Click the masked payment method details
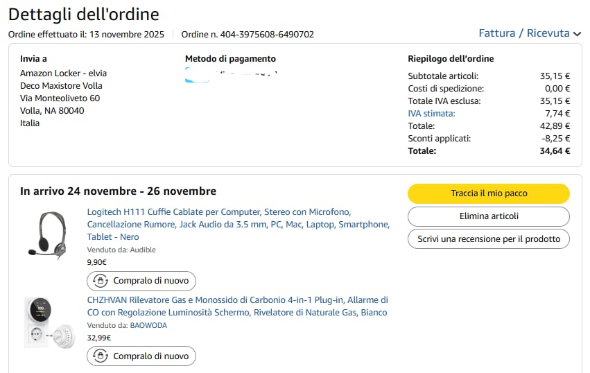590x373 pixels. click(232, 73)
